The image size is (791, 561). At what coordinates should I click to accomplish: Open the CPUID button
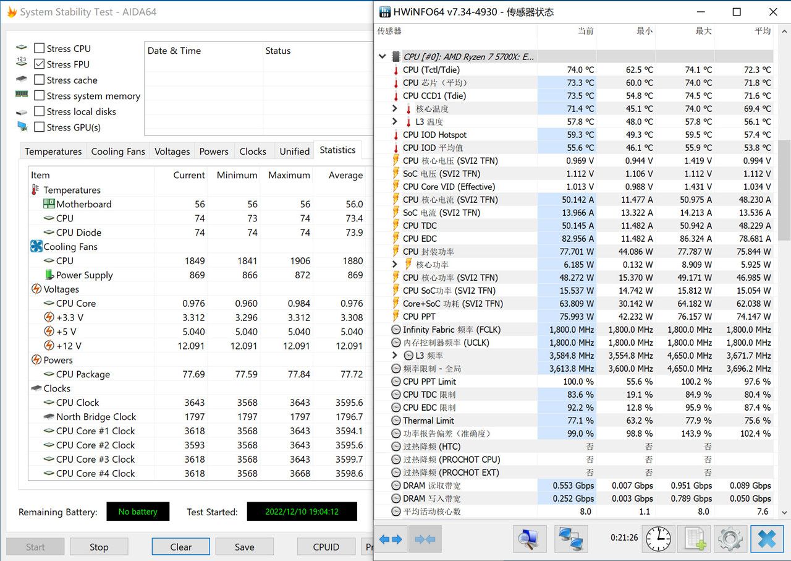coord(326,547)
